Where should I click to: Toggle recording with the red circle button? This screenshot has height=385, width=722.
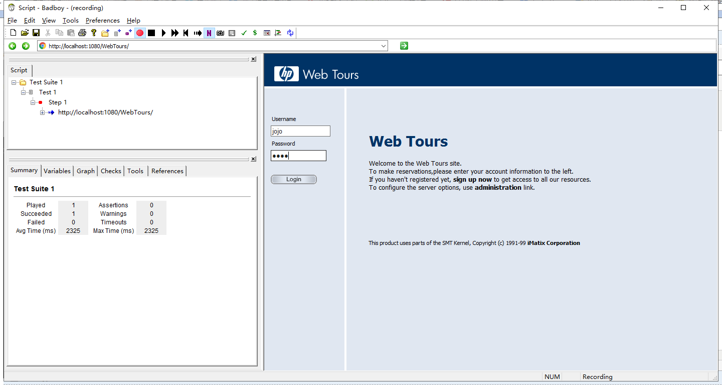[x=140, y=33]
